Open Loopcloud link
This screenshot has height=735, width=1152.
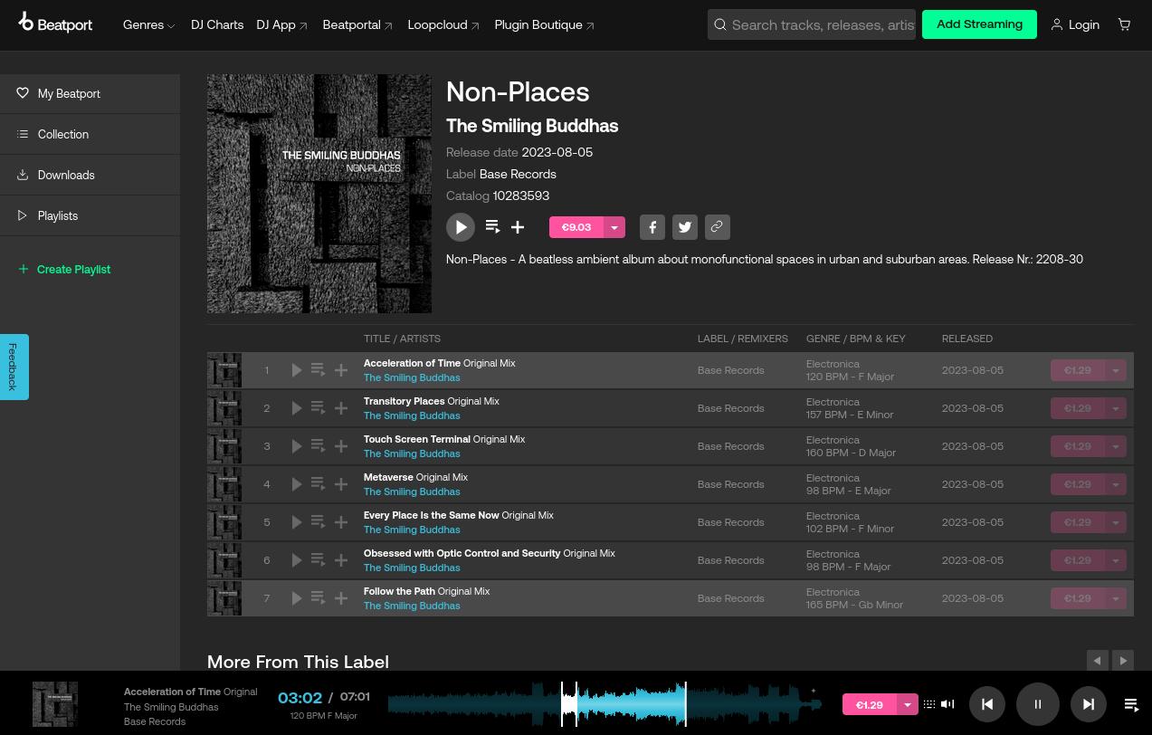(x=443, y=24)
